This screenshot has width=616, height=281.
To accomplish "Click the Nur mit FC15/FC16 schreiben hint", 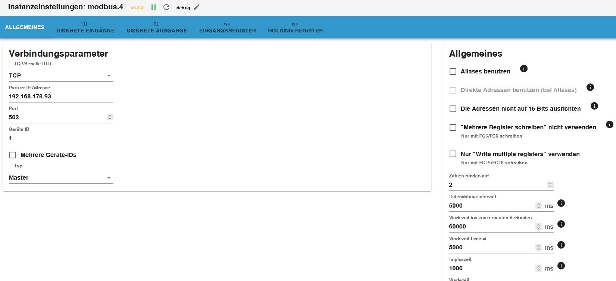I will (494, 163).
